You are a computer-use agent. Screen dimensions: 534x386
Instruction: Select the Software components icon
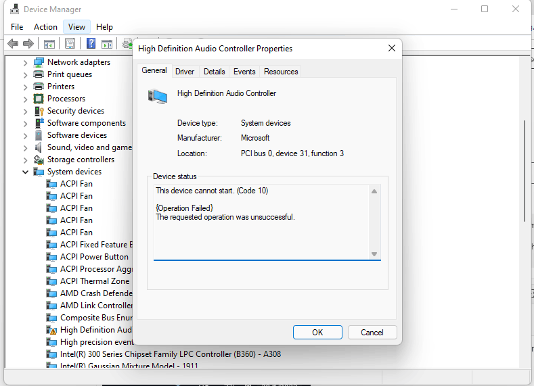(x=39, y=123)
